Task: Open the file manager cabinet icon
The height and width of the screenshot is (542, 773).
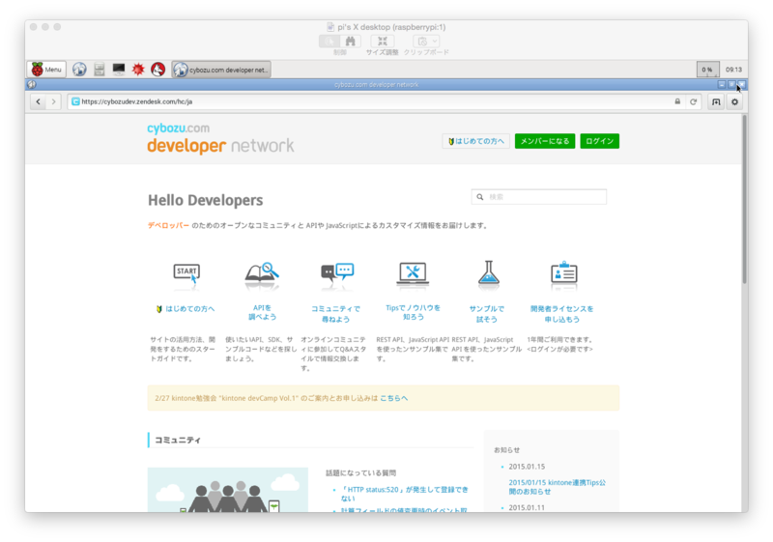Action: (100, 70)
